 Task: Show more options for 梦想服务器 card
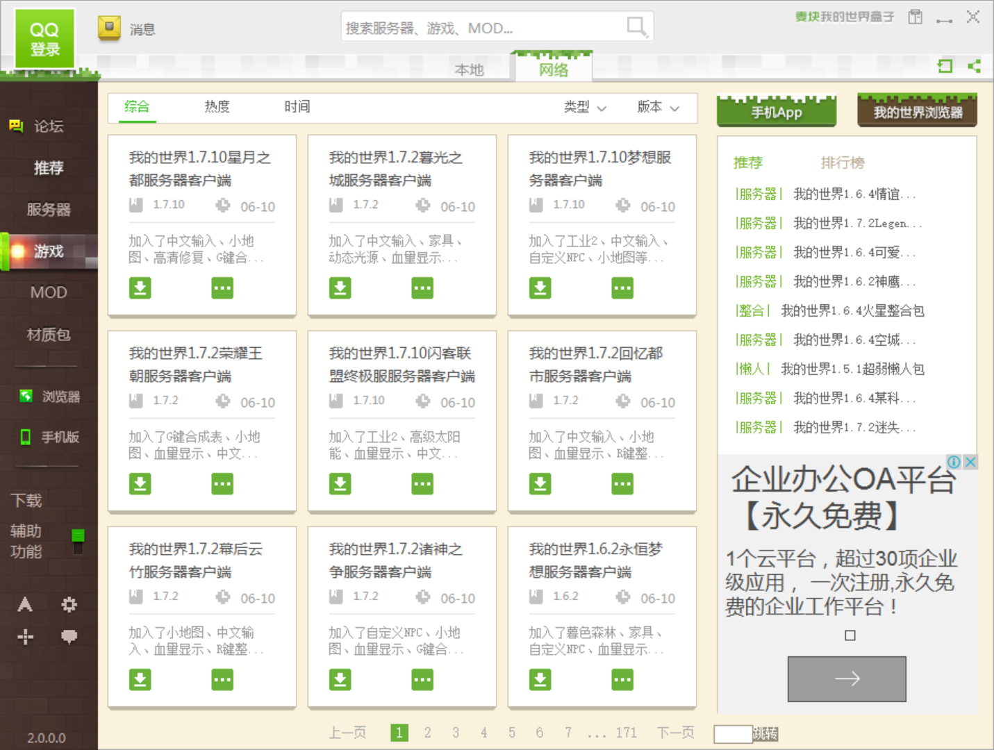622,287
